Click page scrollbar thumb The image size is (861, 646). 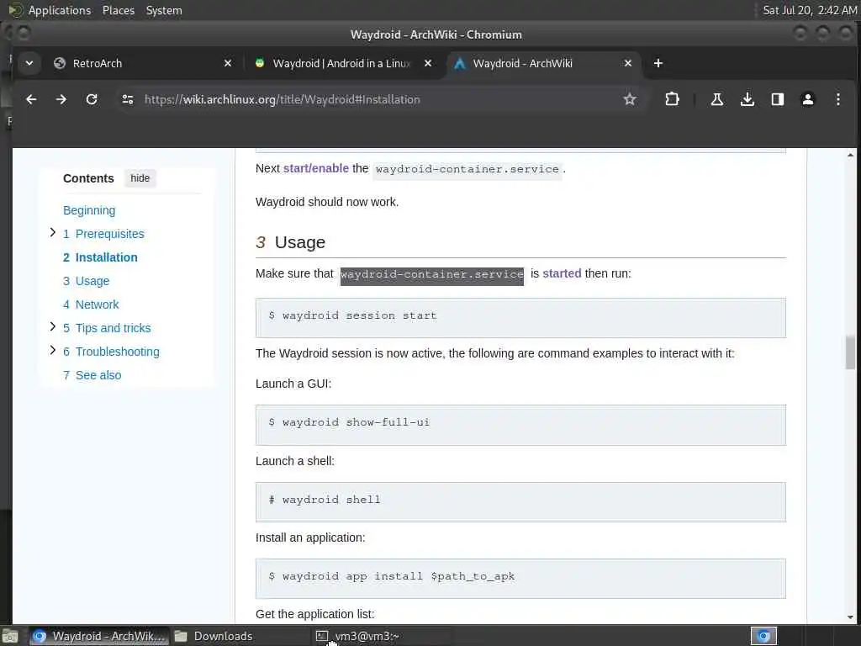pyautogui.click(x=850, y=352)
